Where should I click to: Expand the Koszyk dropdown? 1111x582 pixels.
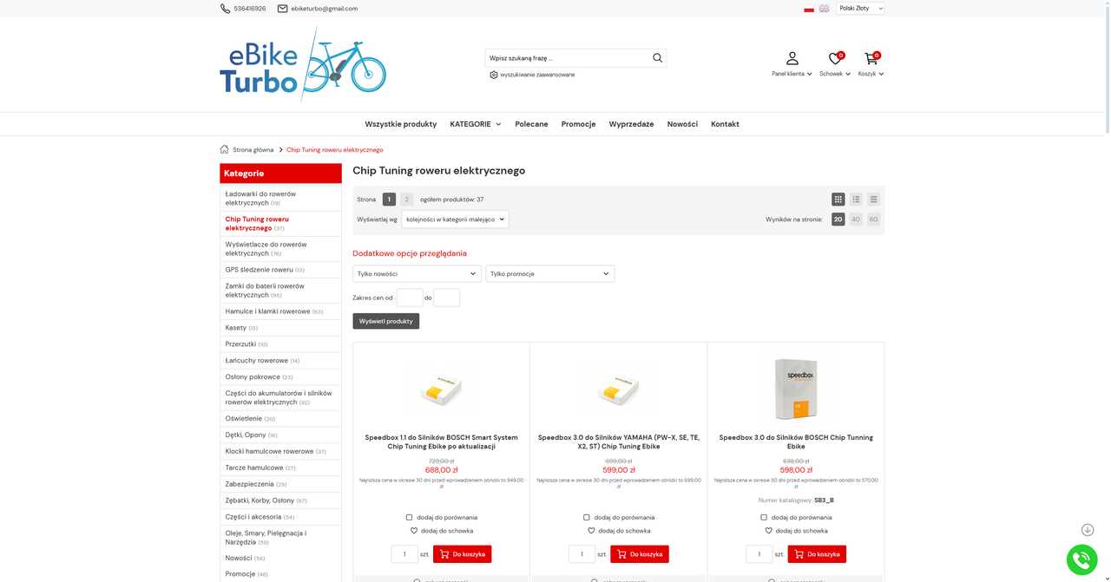click(871, 74)
